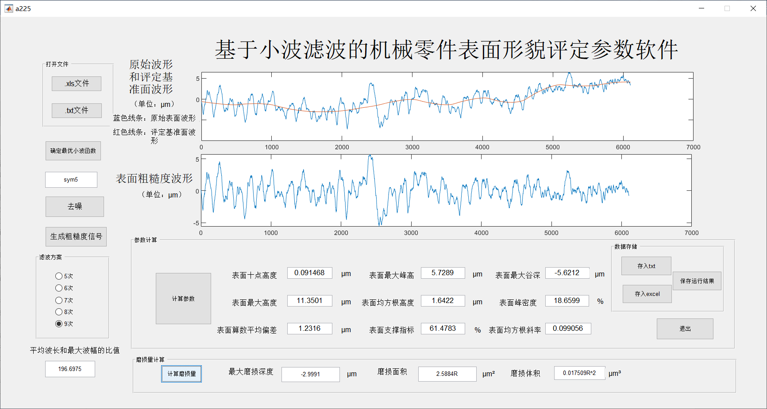This screenshot has height=409, width=767.
Task: Select the 9次 radio button
Action: point(59,324)
